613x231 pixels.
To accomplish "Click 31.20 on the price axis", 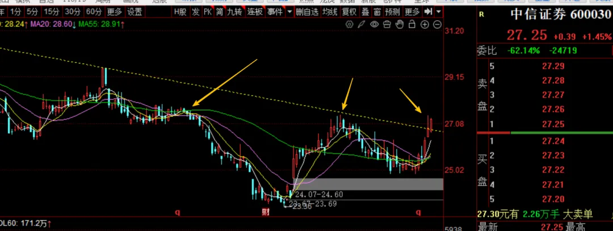I will tap(454, 31).
